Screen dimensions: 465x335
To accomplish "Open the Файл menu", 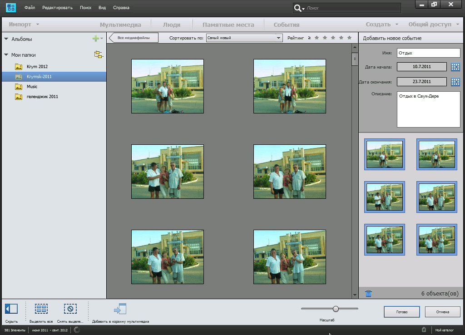I will tap(30, 8).
